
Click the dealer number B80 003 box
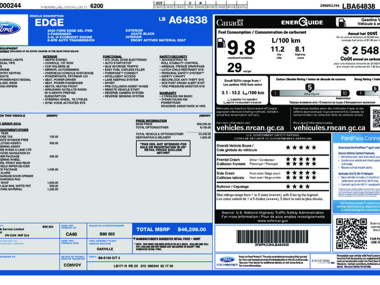click(107, 234)
